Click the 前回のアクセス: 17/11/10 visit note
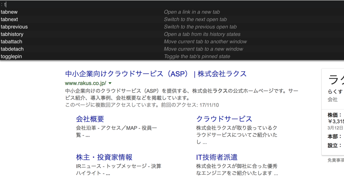Screen dimensions: 344x177 190,105
